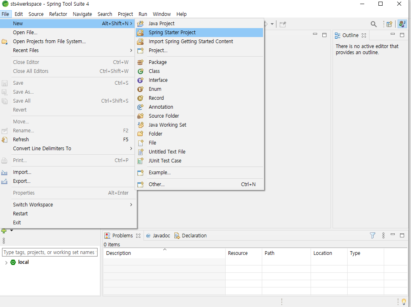Image resolution: width=411 pixels, height=307 pixels.
Task: Click the lightbulb tip icon in status bar
Action: click(404, 302)
